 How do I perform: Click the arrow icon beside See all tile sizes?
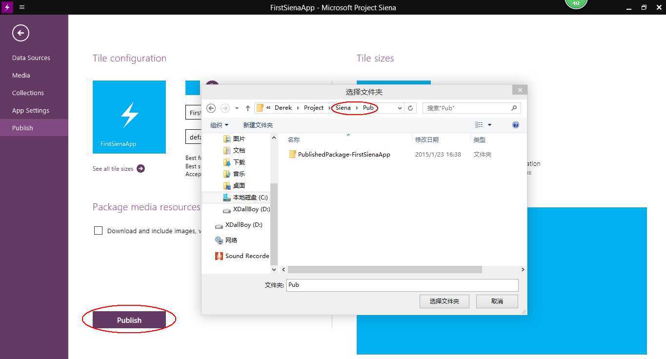click(141, 168)
